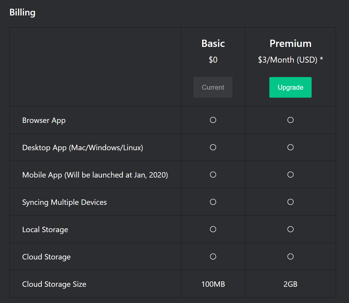
Task: Click the $3/Month pricing text
Action: 290,60
